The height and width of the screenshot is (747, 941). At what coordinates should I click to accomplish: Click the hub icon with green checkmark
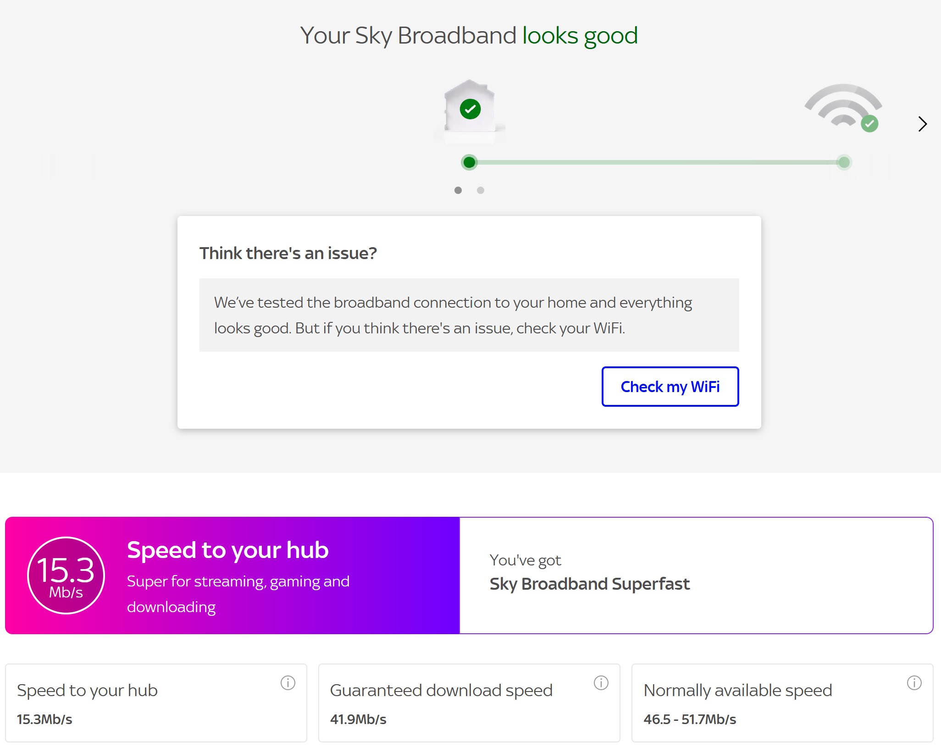pos(470,109)
